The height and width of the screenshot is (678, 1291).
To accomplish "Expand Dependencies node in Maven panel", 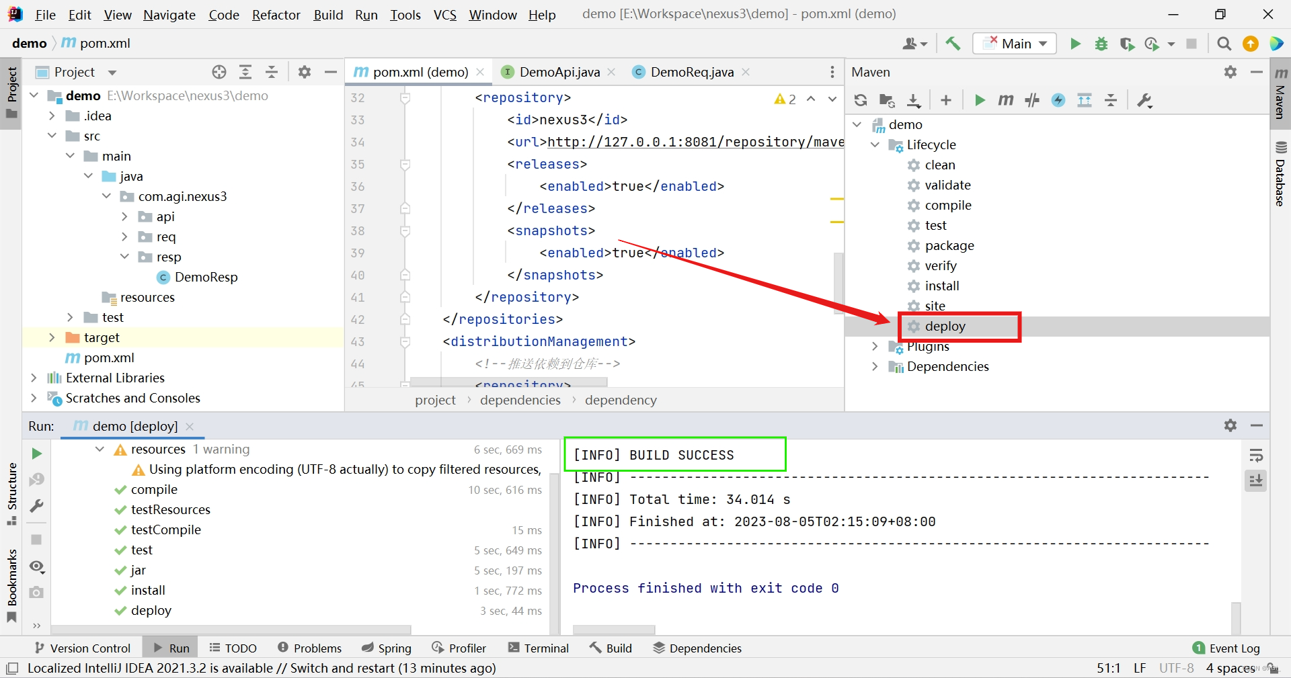I will (x=875, y=366).
